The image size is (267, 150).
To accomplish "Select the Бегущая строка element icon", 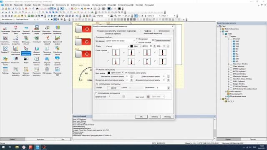I will 47,61.
